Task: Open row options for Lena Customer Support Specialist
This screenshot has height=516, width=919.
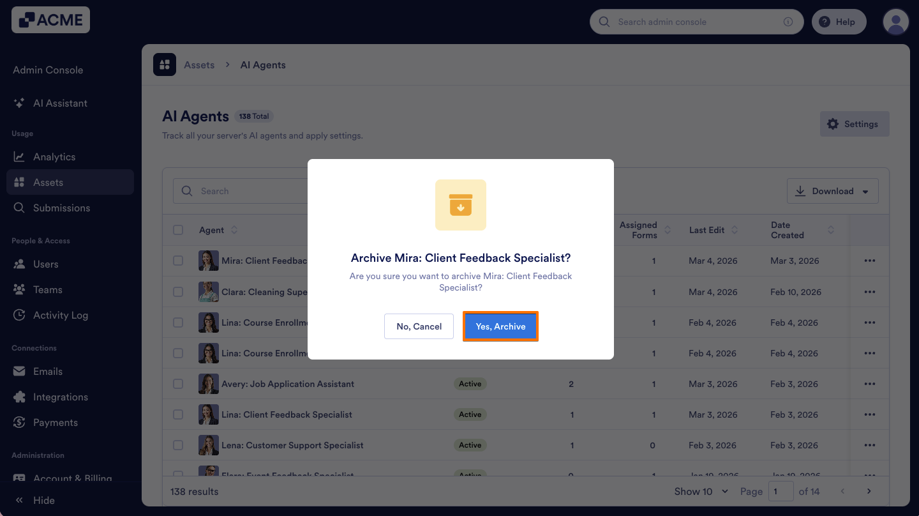Action: pos(869,445)
